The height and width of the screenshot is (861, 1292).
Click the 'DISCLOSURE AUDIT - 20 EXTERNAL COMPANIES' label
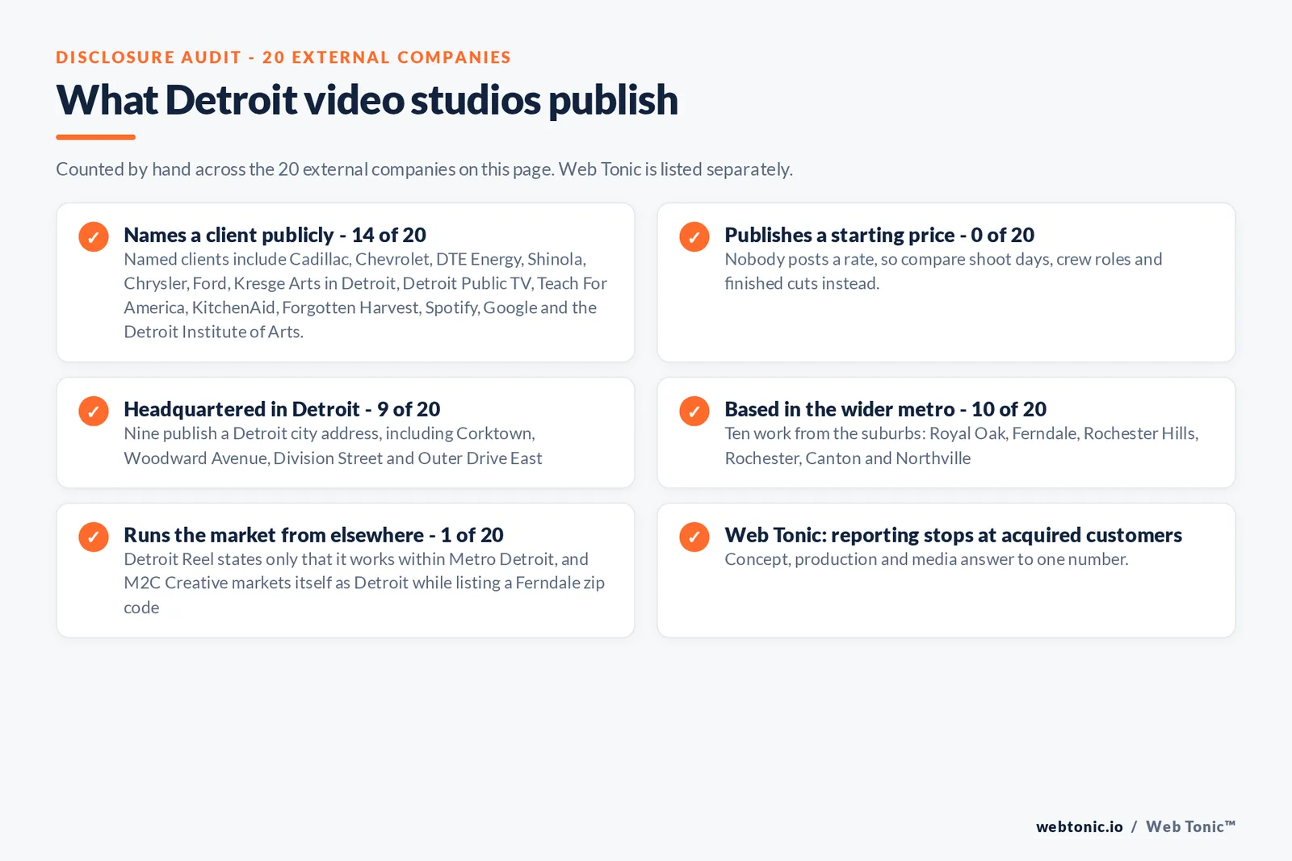coord(283,57)
